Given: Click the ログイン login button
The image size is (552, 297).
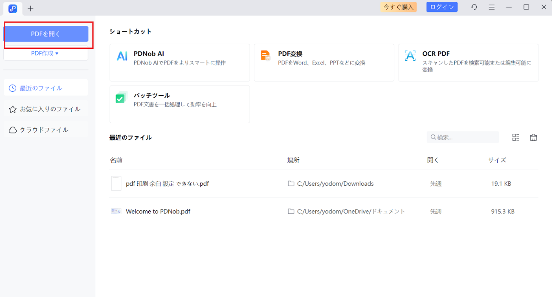Looking at the screenshot, I should [442, 7].
